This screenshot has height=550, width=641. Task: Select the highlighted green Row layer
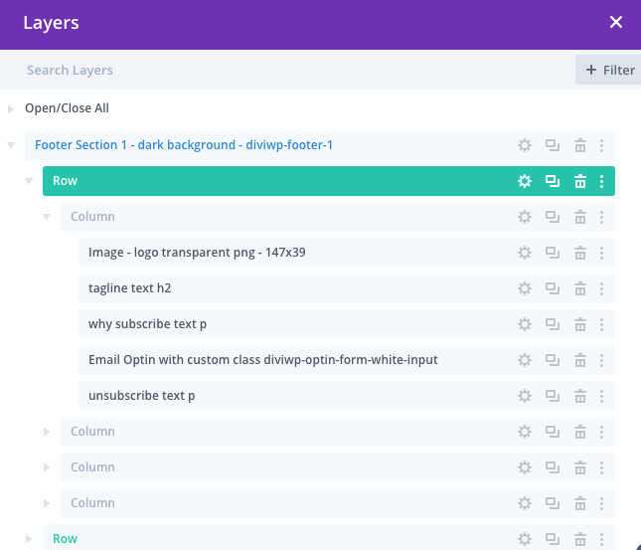[x=329, y=181]
